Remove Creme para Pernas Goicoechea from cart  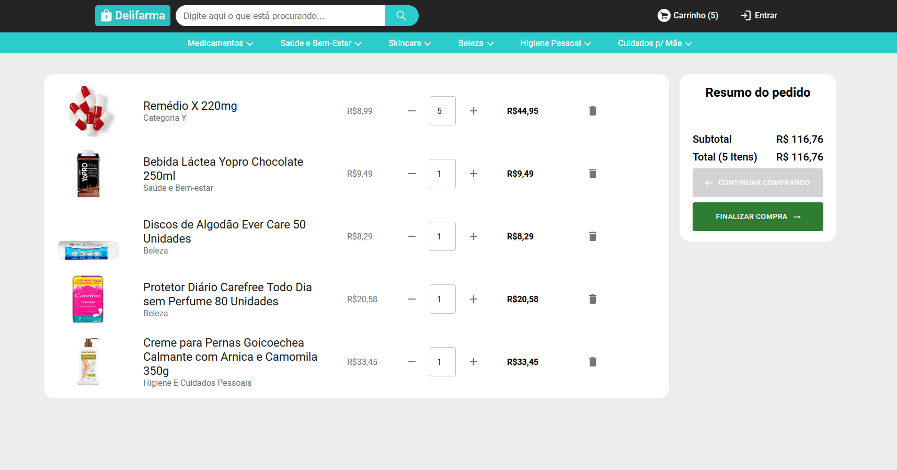point(593,362)
